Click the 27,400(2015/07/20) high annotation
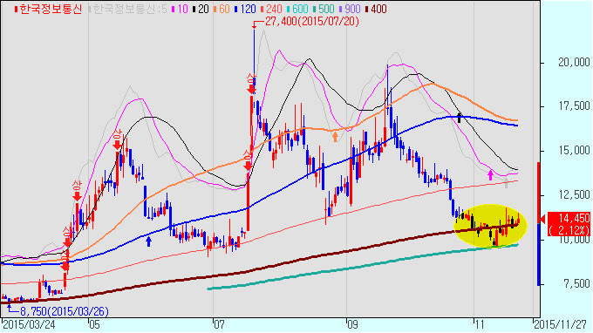Viewport: 593px width, 333px height. pos(312,21)
